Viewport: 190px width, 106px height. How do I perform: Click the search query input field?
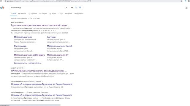tap(38, 7)
